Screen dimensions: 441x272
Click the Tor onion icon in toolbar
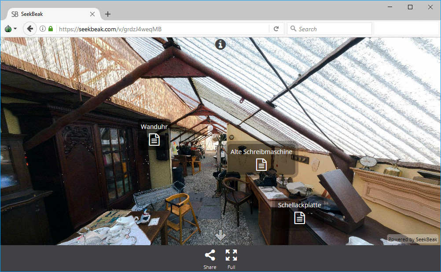[7, 29]
